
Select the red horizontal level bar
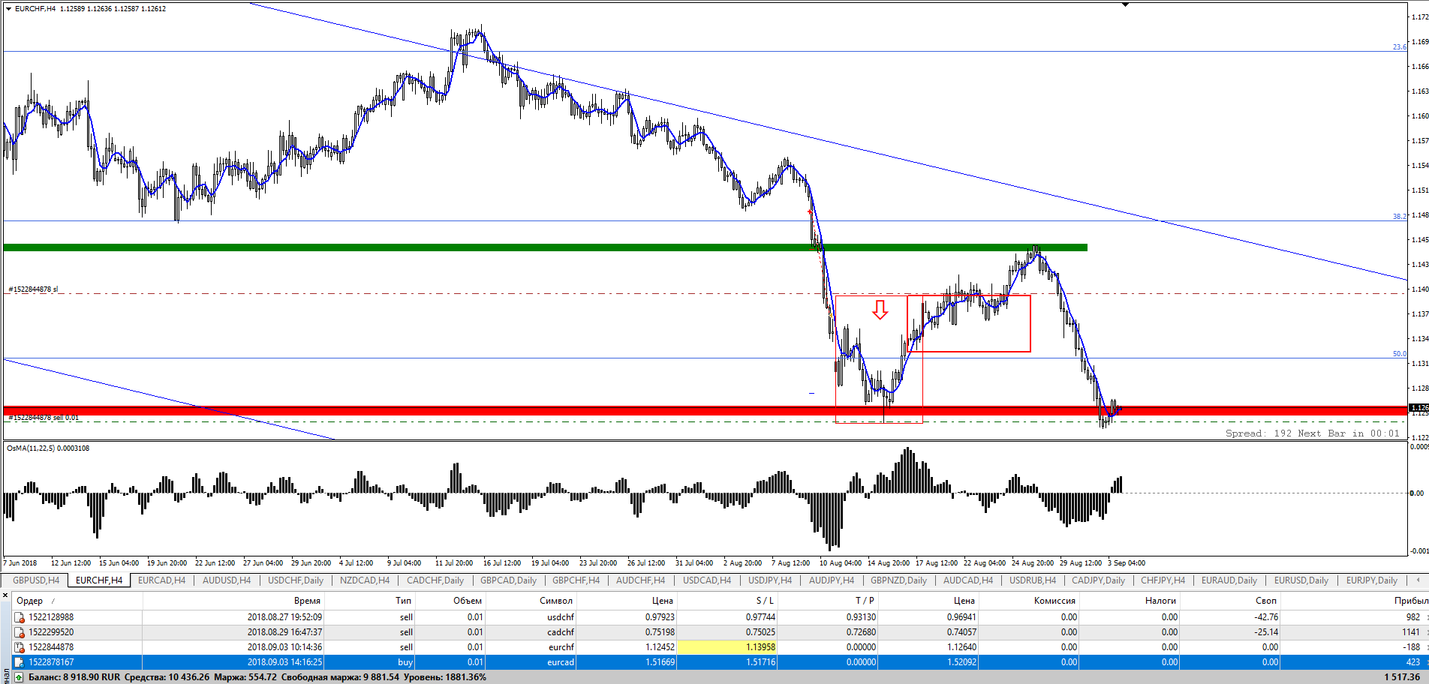point(705,410)
